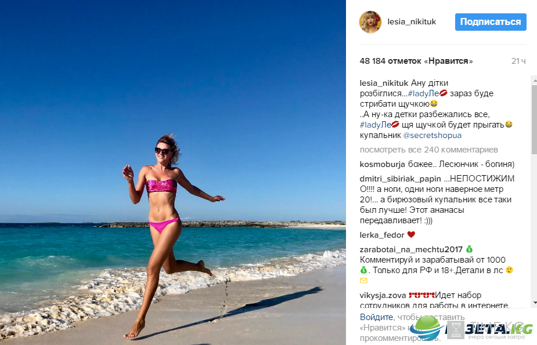This screenshot has height=345, width=537.
Task: Click the scrollbar up arrow in comments
Action: [534, 81]
